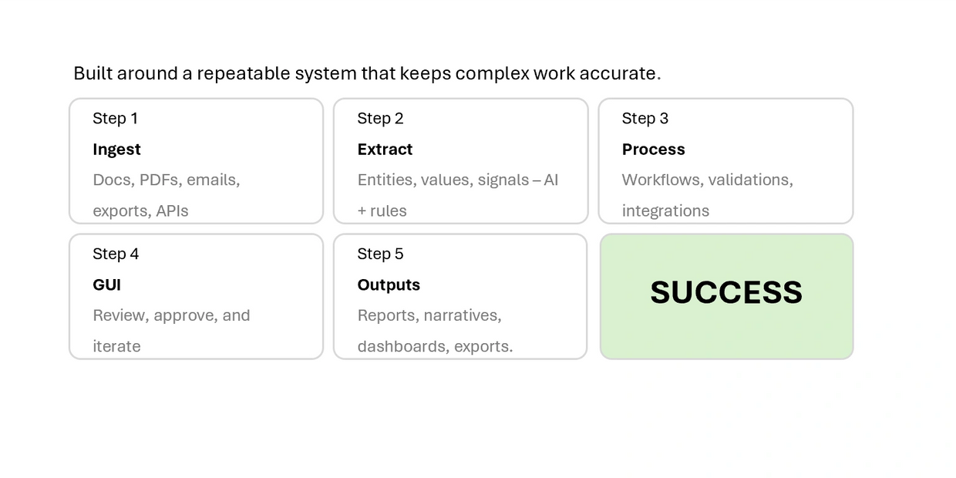Viewport: 956px width, 478px height.
Task: Select the bold "Outputs" title
Action: click(x=389, y=284)
